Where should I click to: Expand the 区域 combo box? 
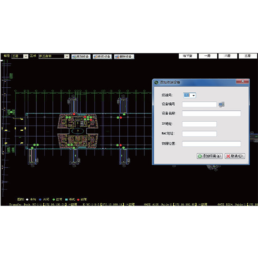point(67,56)
